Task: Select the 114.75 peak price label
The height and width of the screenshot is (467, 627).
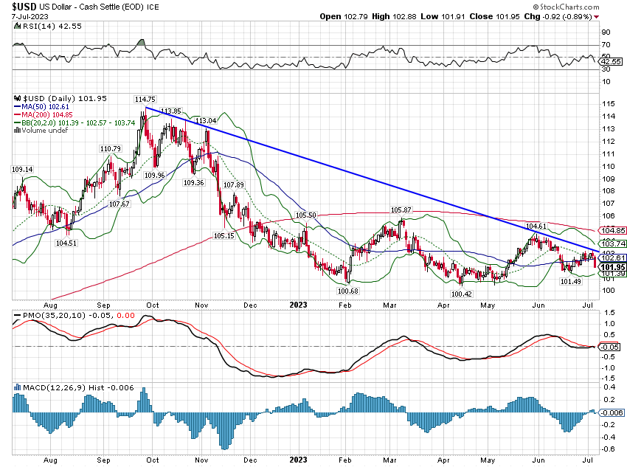Action: coord(145,99)
